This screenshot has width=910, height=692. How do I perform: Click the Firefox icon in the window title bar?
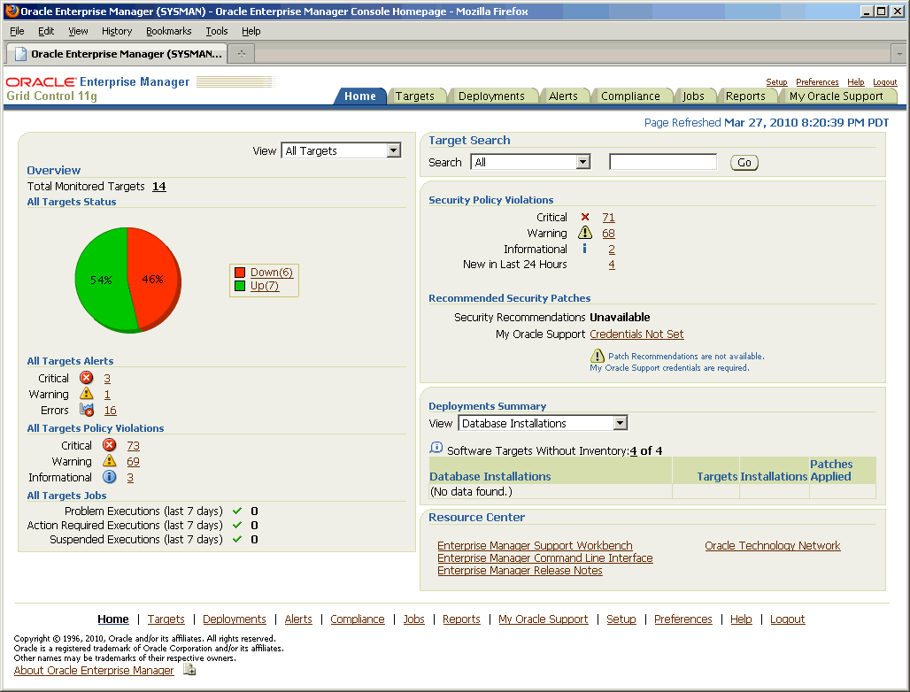[x=12, y=11]
